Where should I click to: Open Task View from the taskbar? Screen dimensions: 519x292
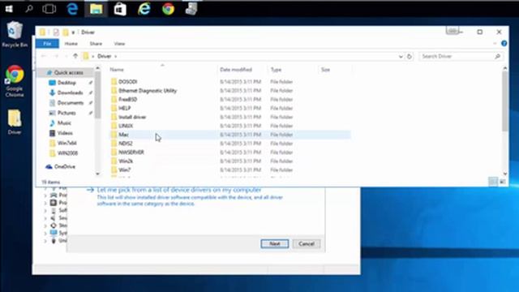click(x=49, y=9)
